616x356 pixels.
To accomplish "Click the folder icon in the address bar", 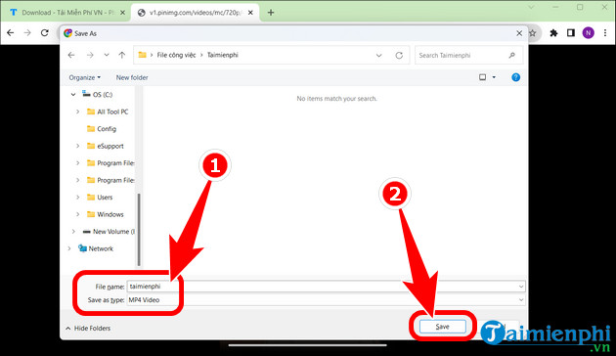I will pyautogui.click(x=142, y=55).
